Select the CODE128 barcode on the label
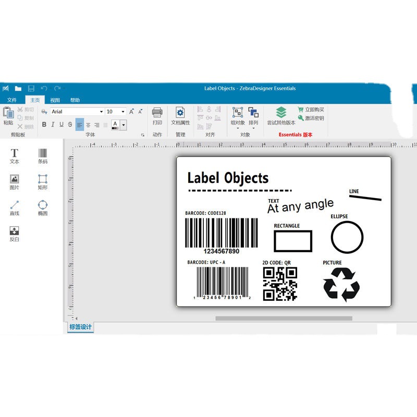Image resolution: width=417 pixels, height=417 pixels. (x=221, y=236)
